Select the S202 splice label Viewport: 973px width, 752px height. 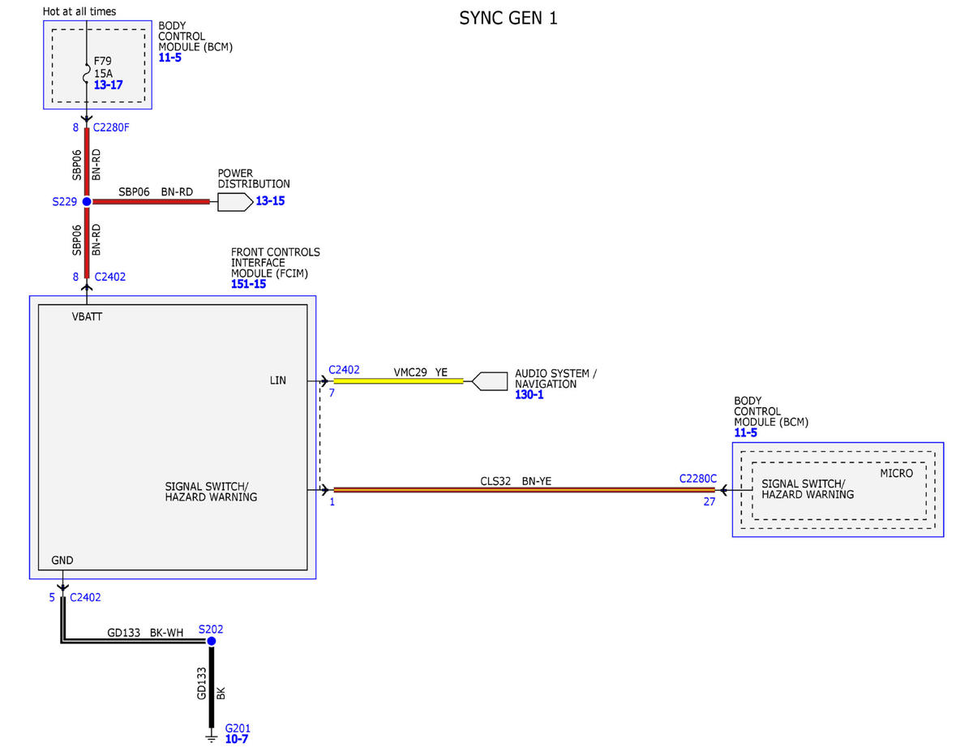point(211,629)
